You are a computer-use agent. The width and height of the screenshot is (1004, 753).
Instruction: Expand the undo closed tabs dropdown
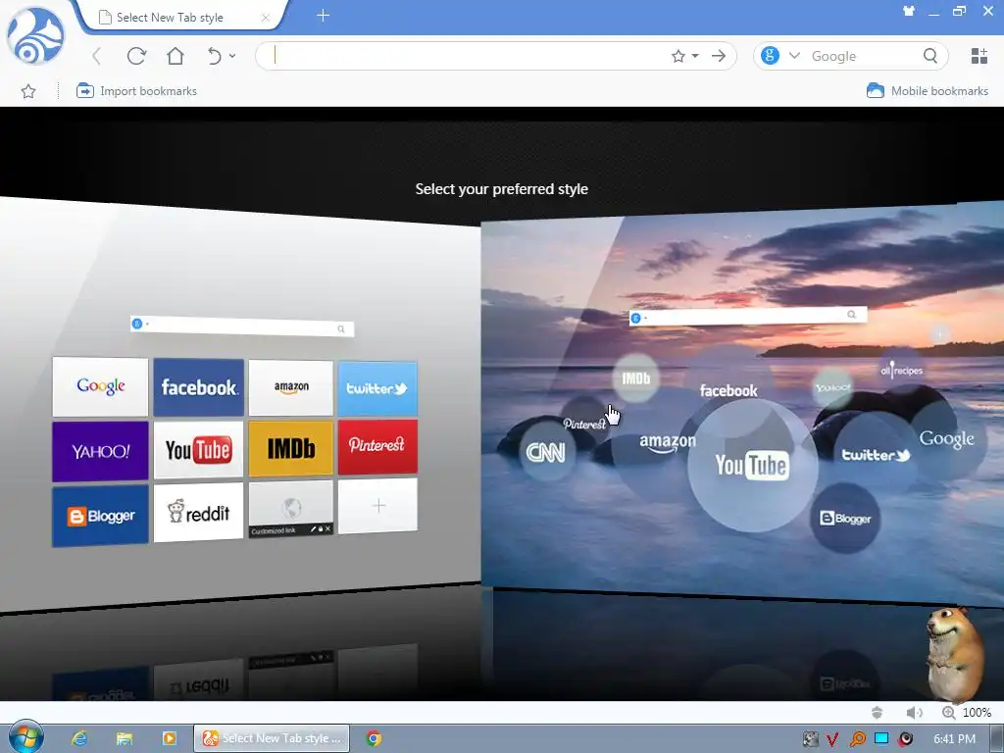pos(232,56)
